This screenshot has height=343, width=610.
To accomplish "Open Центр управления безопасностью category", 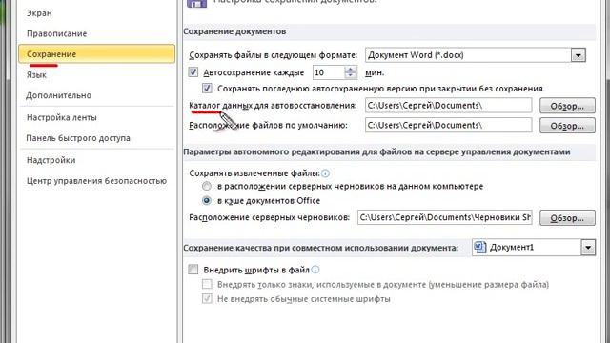I will (96, 181).
